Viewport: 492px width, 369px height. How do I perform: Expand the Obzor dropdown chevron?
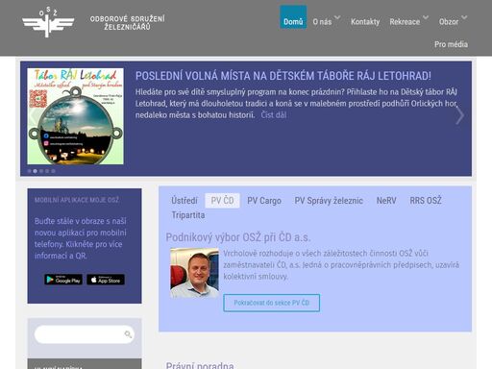coord(464,17)
